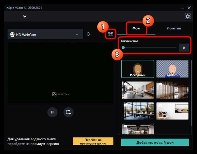This screenshot has width=197, height=154.
Task: Click the XSplit VCam 4.1.2306.2801 title text
Action: 24,8
